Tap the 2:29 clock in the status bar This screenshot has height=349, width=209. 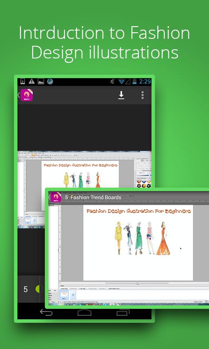coord(145,82)
